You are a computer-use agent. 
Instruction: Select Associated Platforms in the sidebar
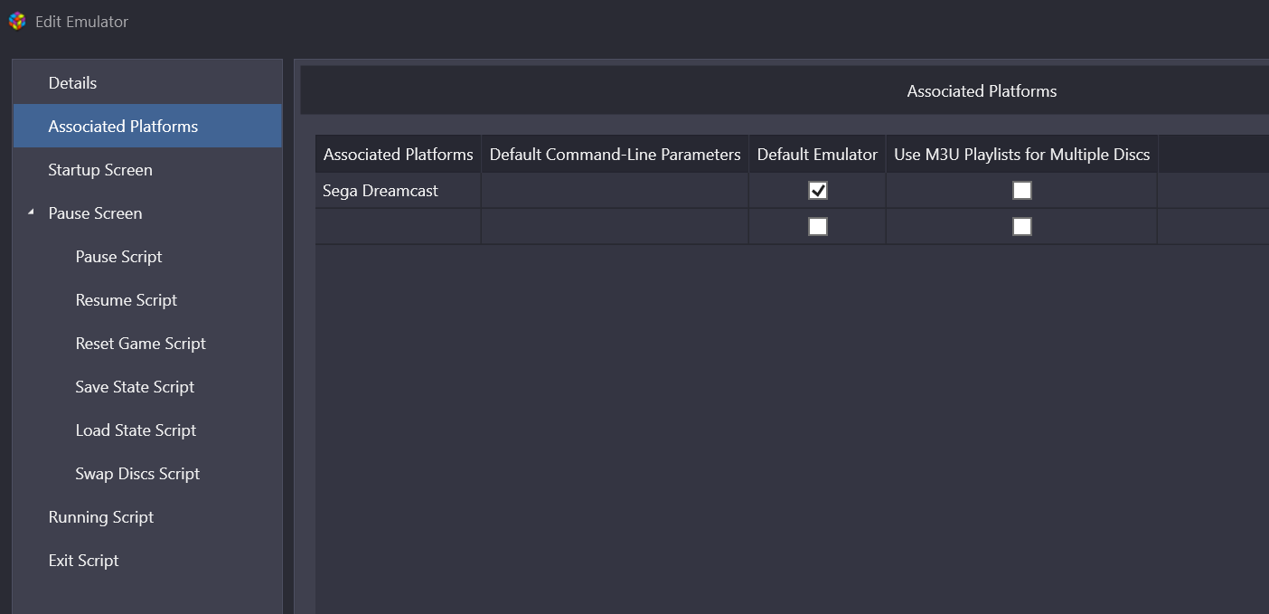point(123,127)
